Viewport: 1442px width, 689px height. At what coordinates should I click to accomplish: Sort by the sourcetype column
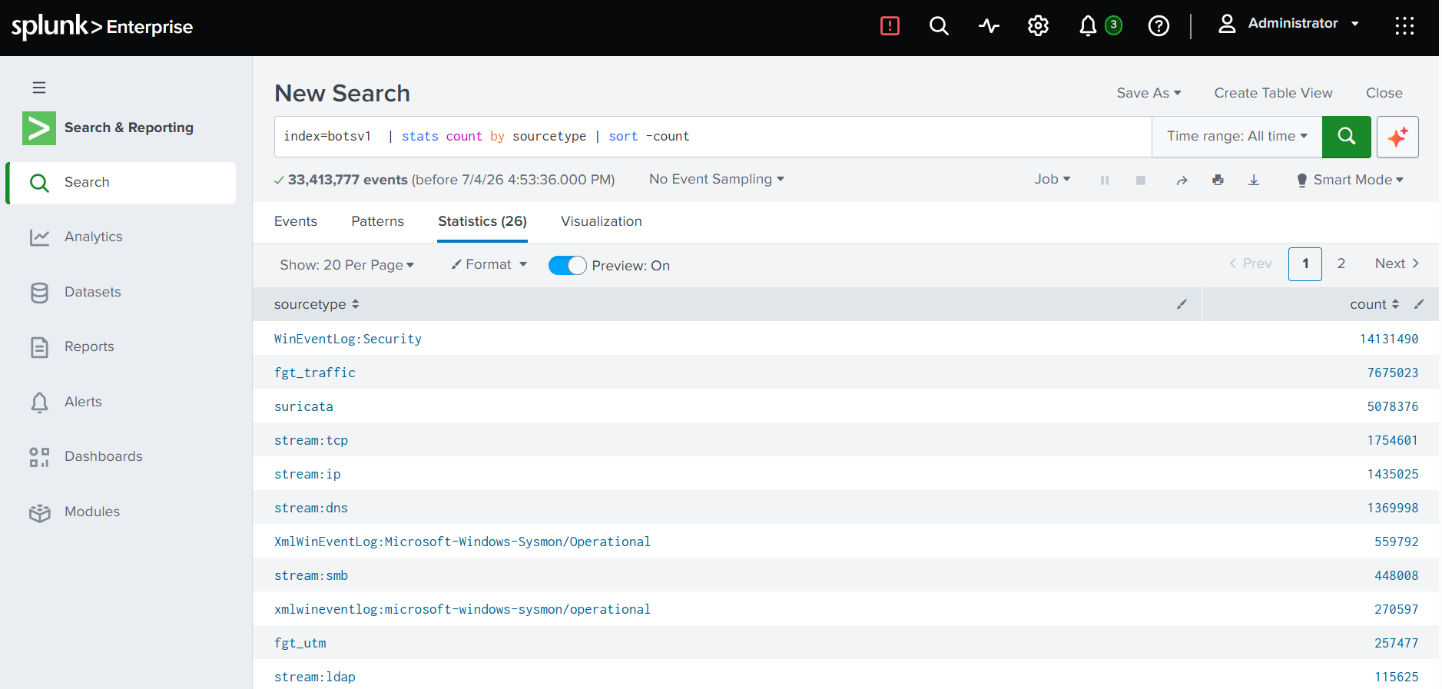[x=317, y=304]
